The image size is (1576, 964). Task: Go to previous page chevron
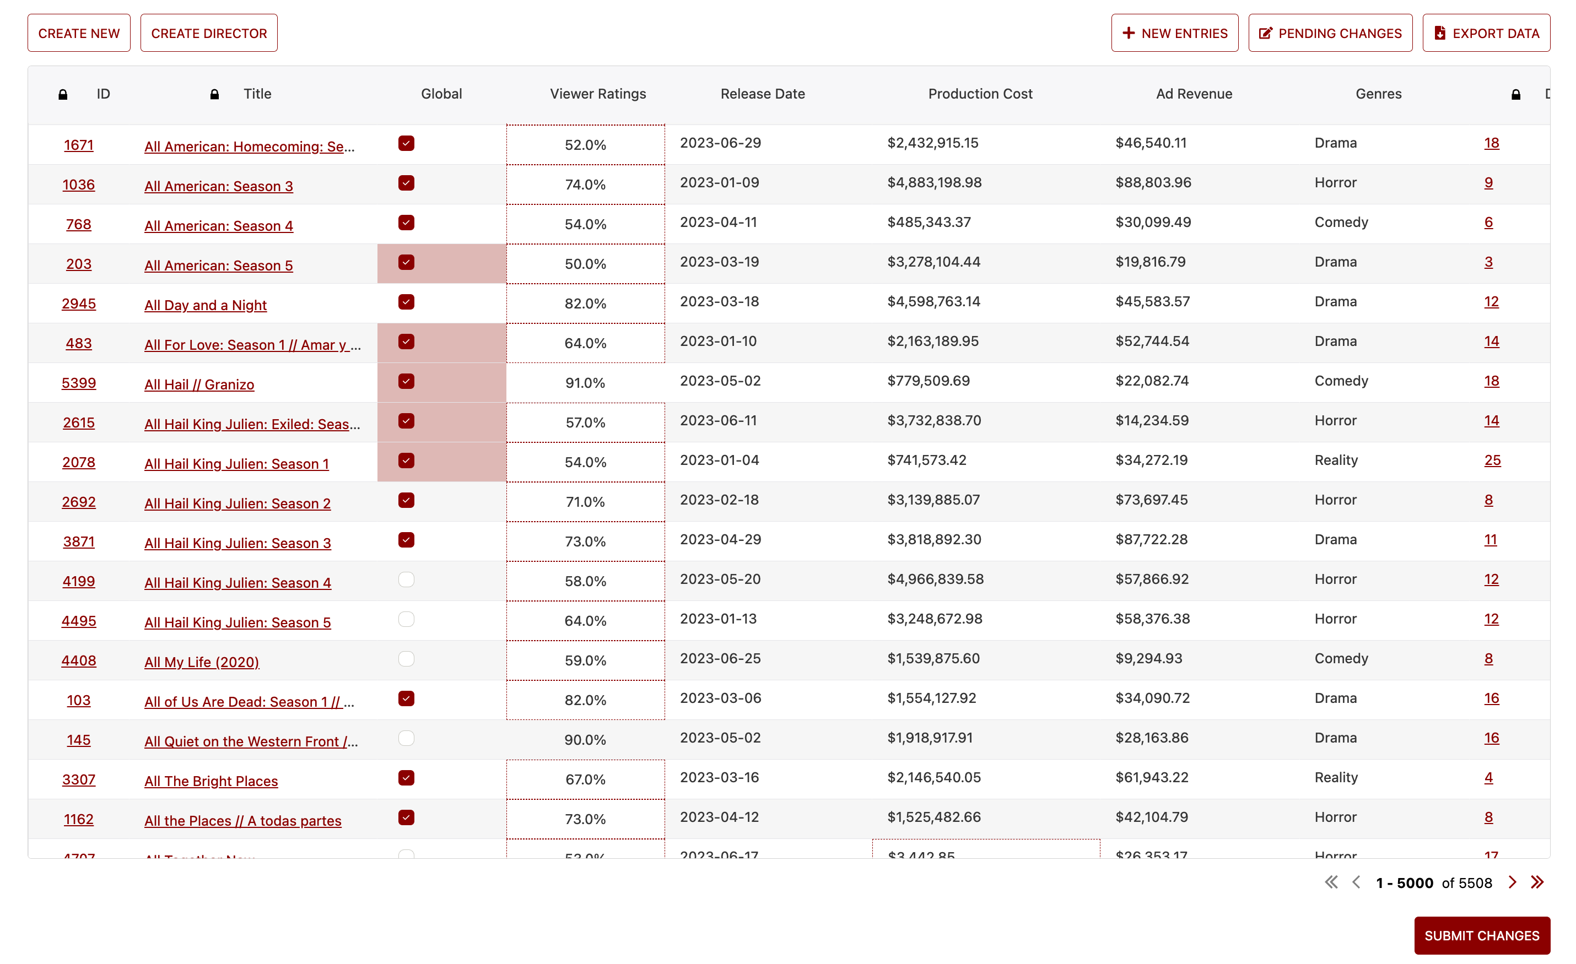point(1356,882)
